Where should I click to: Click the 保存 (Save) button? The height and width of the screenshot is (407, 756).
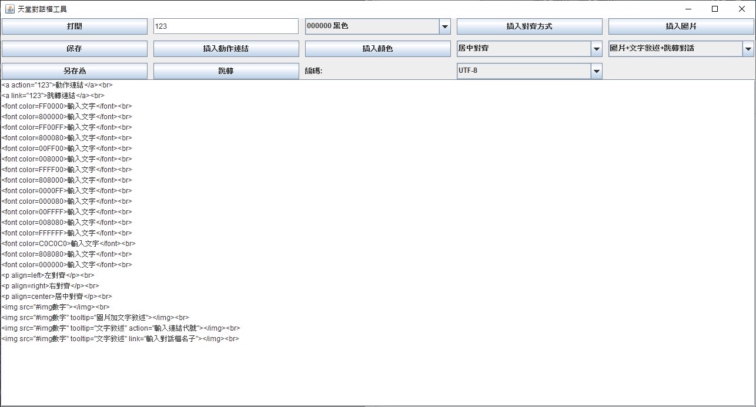point(75,49)
